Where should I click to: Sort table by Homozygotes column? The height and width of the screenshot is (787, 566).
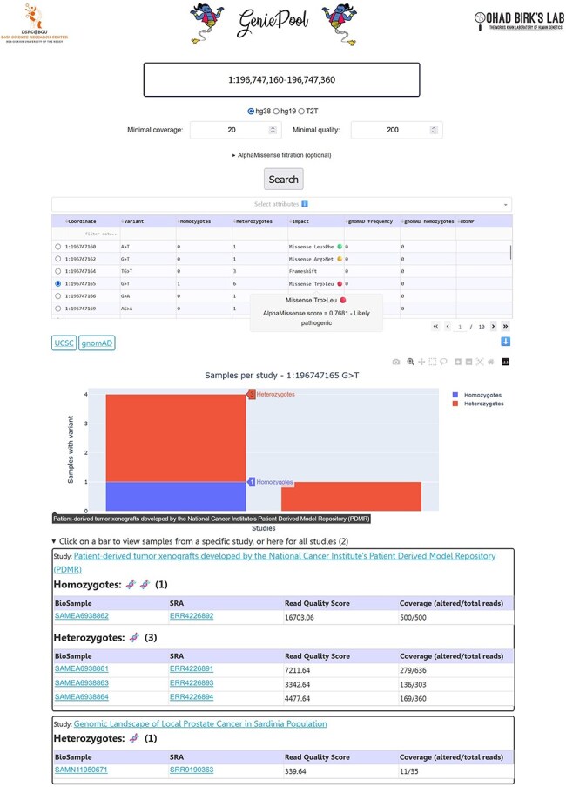tap(179, 221)
